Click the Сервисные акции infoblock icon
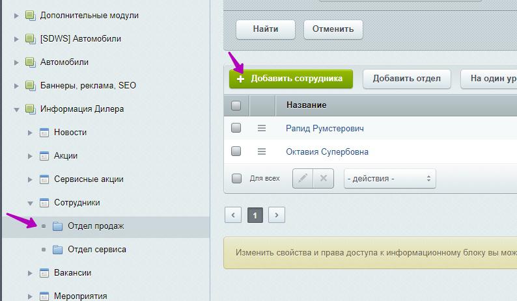Viewport: 517px width, 301px height. pos(44,179)
